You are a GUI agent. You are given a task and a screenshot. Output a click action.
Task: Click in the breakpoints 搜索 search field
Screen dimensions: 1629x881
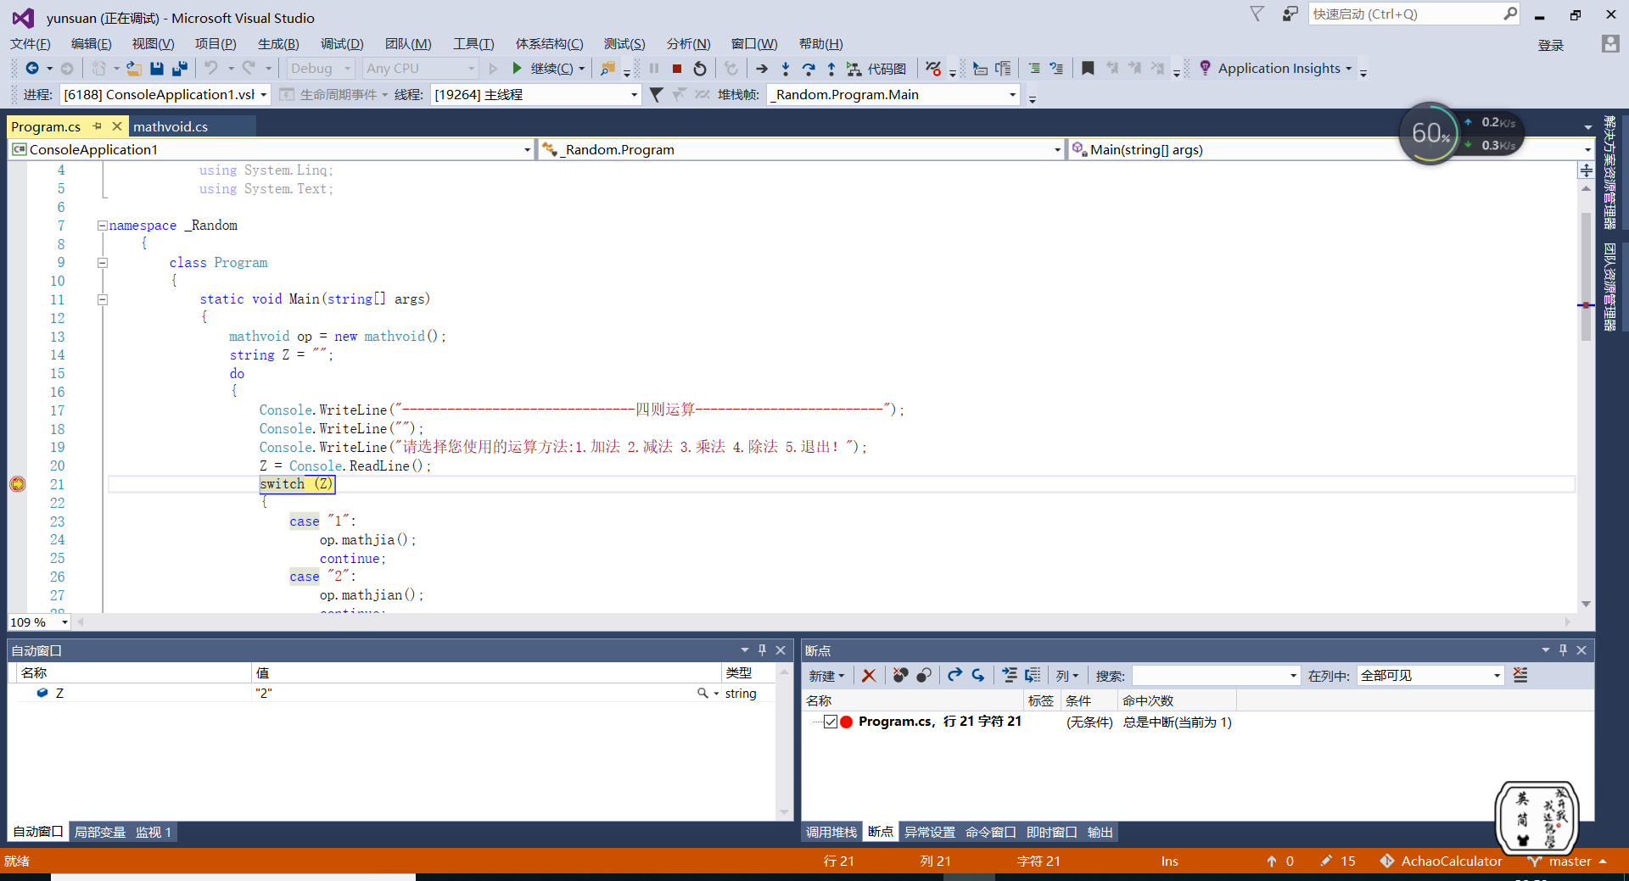[1216, 676]
